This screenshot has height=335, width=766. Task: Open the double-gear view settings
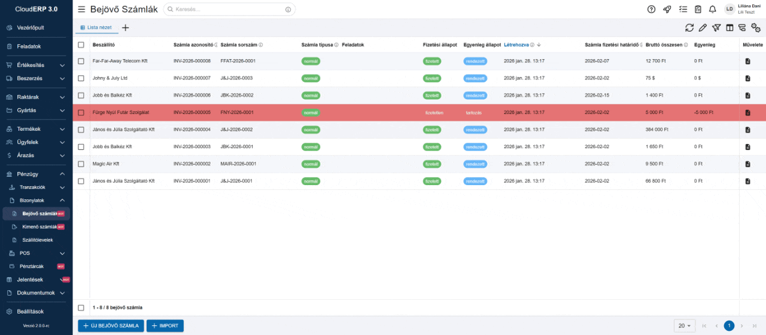pos(756,27)
